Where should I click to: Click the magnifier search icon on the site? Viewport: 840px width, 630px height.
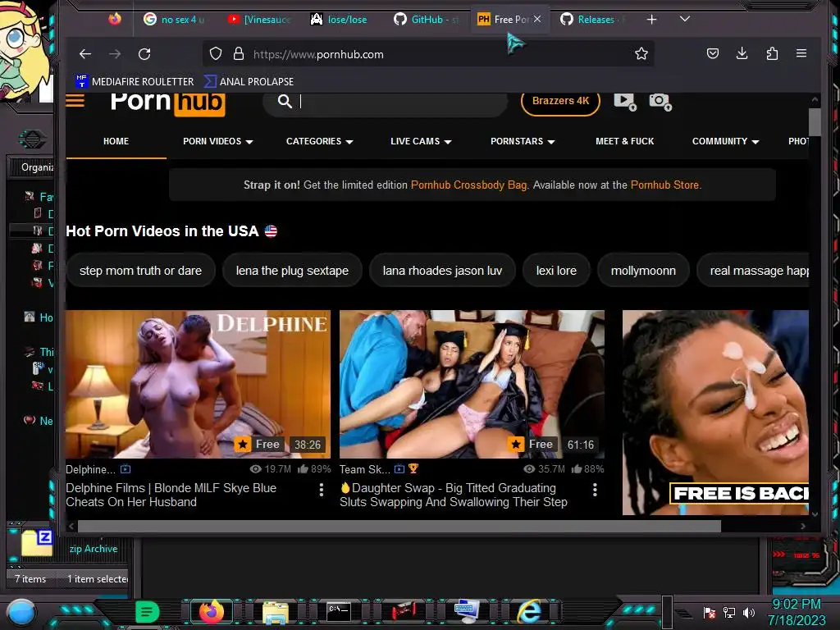click(285, 101)
